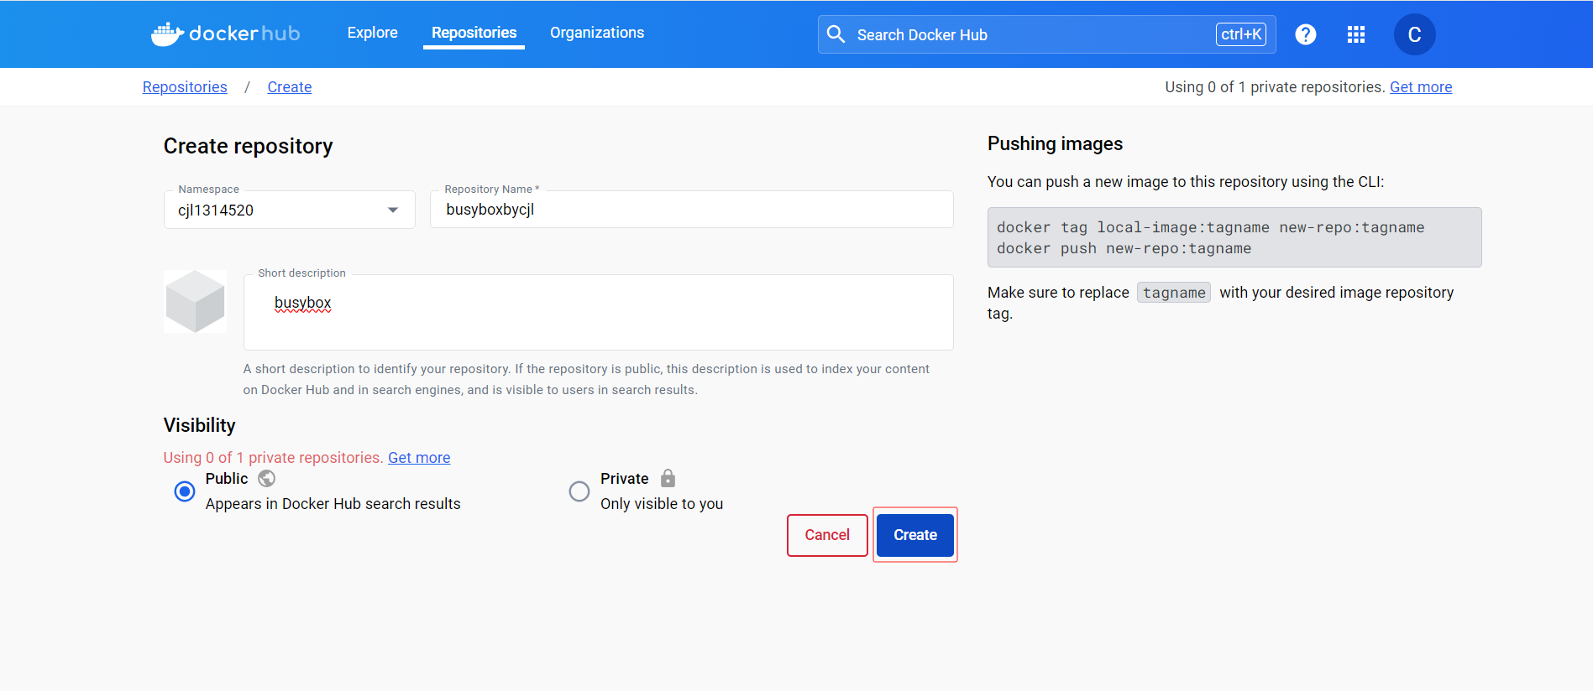The height and width of the screenshot is (691, 1593).
Task: Click the Cancel button
Action: 827,535
